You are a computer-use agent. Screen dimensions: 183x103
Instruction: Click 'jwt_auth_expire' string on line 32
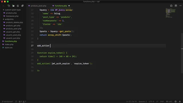pyautogui.click(x=61, y=64)
